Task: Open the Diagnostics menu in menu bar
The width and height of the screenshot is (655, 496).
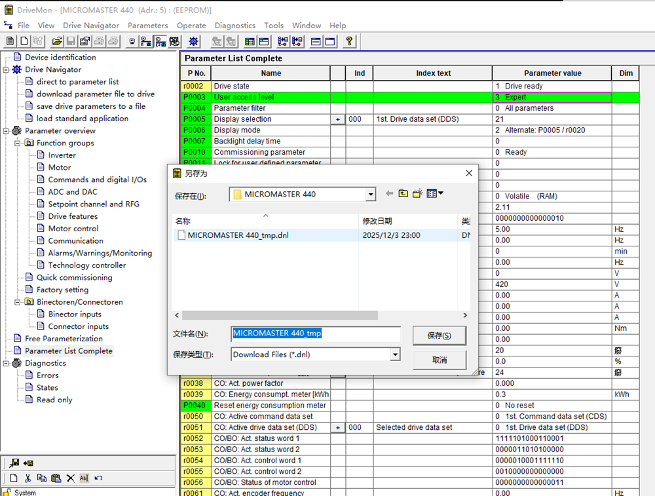Action: [x=234, y=26]
